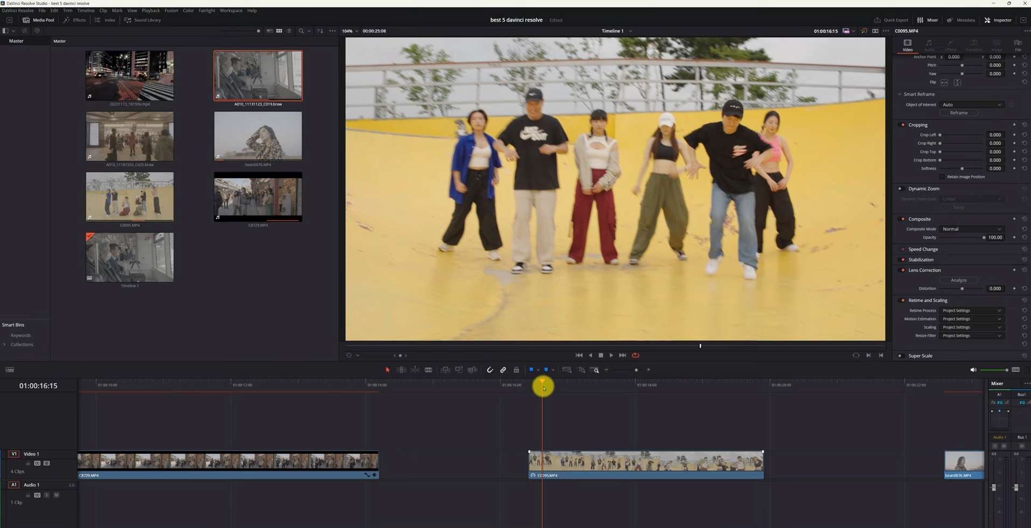Play in reverse button
1031x528 pixels.
click(590, 355)
